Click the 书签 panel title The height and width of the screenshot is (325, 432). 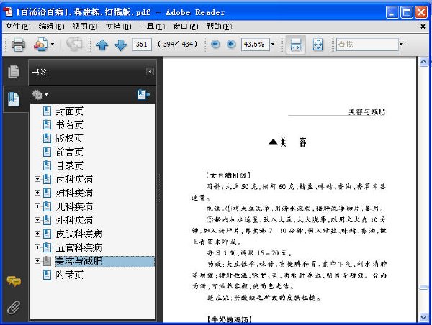[40, 72]
